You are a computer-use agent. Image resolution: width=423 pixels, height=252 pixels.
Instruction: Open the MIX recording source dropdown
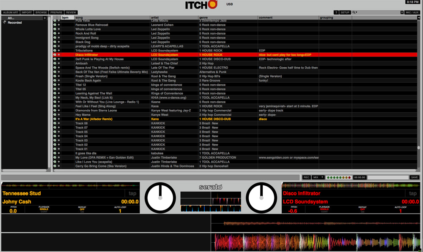318,177
